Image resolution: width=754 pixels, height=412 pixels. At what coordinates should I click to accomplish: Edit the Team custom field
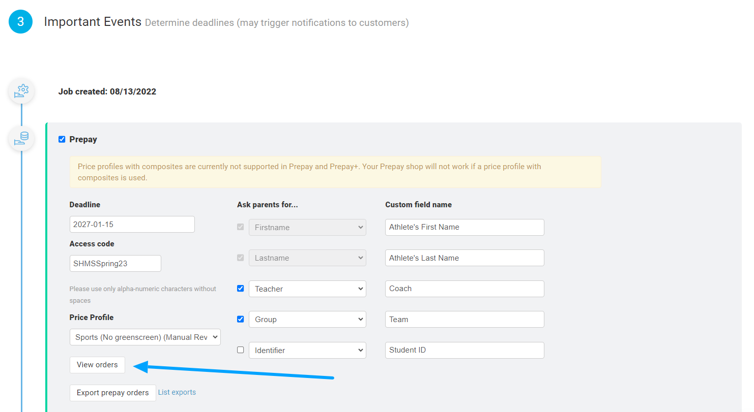point(465,319)
